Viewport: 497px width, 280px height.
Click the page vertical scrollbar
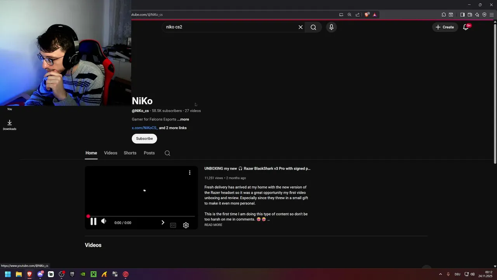coord(495,93)
